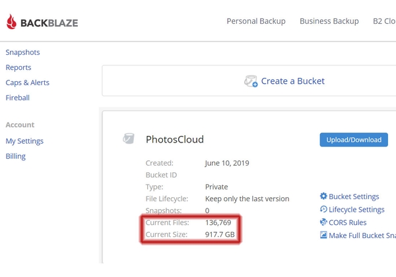Click the Lifecycle Settings clock icon
The image size is (396, 277).
(323, 209)
